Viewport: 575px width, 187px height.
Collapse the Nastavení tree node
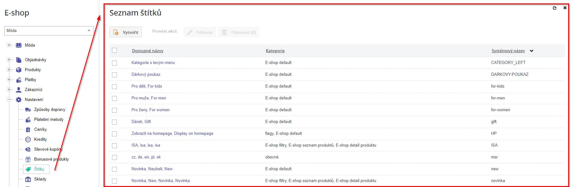click(9, 100)
